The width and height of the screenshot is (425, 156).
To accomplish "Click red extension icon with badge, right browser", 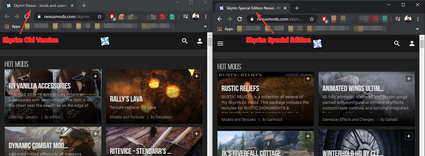I will [325, 20].
